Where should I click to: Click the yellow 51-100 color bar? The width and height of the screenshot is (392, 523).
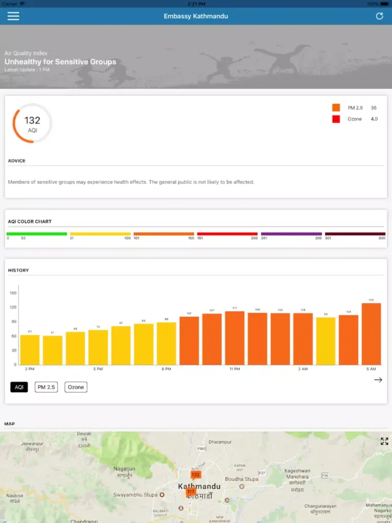click(x=100, y=234)
